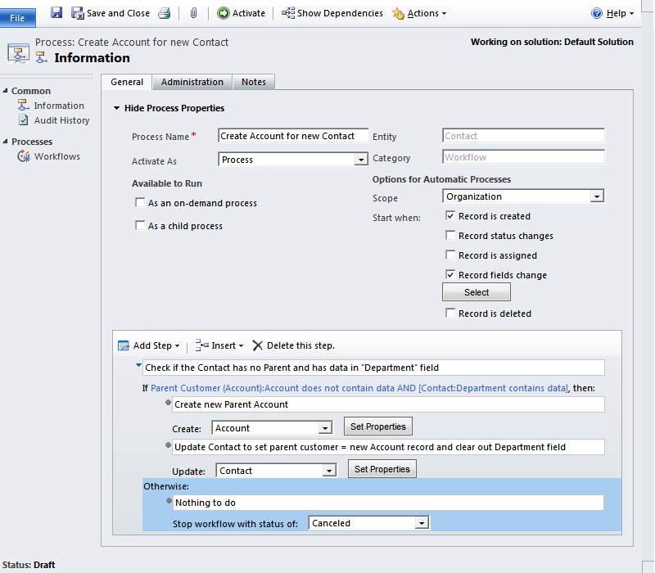This screenshot has width=655, height=573.
Task: Click the Print icon in toolbar
Action: (164, 13)
